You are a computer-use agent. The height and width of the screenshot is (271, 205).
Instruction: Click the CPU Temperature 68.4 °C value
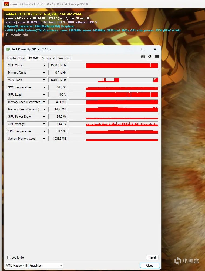coord(58,131)
